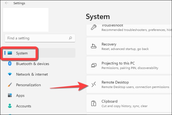172x115 pixels.
Task: Click the Projecting to this PC icon
Action: point(94,65)
